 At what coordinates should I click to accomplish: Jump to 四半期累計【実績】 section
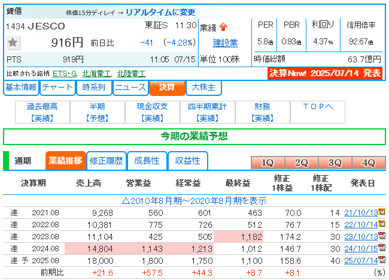tap(208, 112)
